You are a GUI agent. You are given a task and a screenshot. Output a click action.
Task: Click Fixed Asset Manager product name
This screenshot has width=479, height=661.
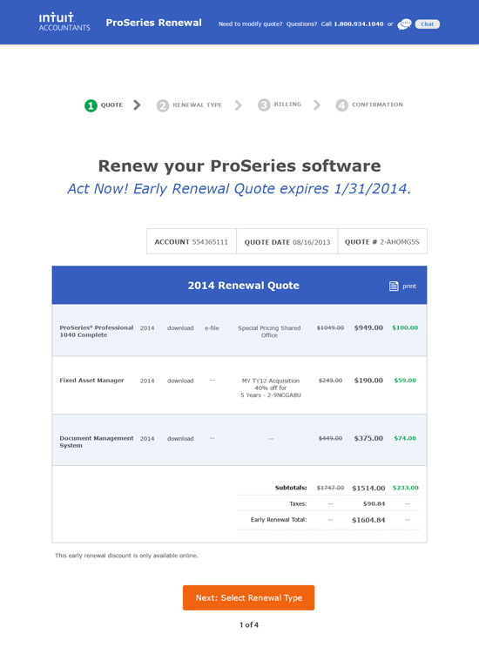point(91,381)
